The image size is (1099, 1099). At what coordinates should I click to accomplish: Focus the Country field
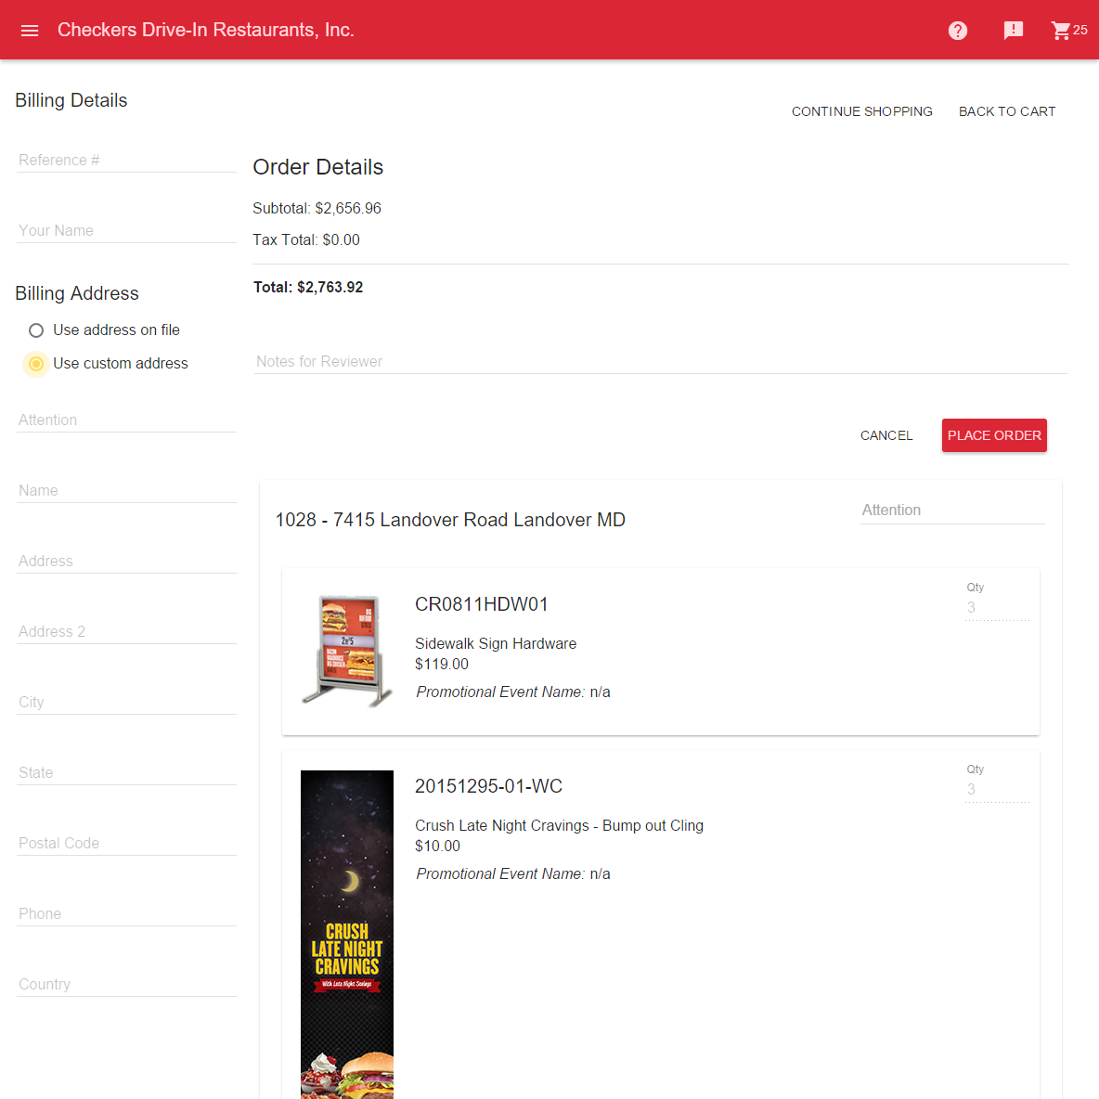pyautogui.click(x=127, y=985)
